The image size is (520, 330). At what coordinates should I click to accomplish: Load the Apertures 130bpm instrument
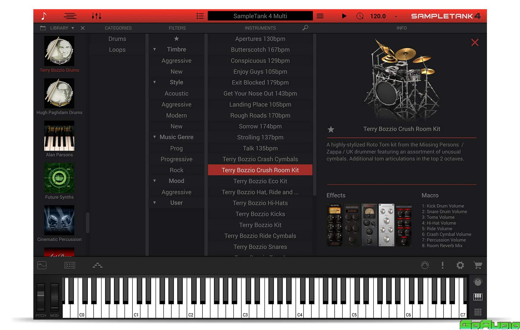point(260,39)
